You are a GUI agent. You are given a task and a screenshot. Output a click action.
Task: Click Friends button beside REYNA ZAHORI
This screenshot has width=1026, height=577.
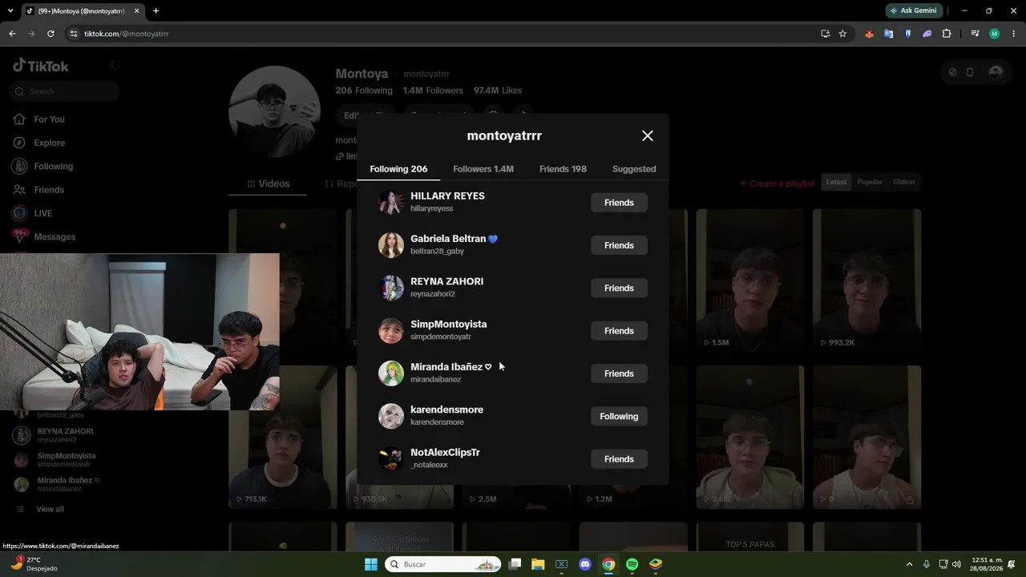click(619, 288)
